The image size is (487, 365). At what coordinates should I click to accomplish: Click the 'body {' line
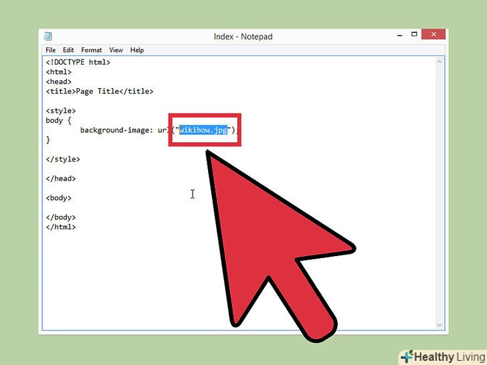[x=58, y=120]
